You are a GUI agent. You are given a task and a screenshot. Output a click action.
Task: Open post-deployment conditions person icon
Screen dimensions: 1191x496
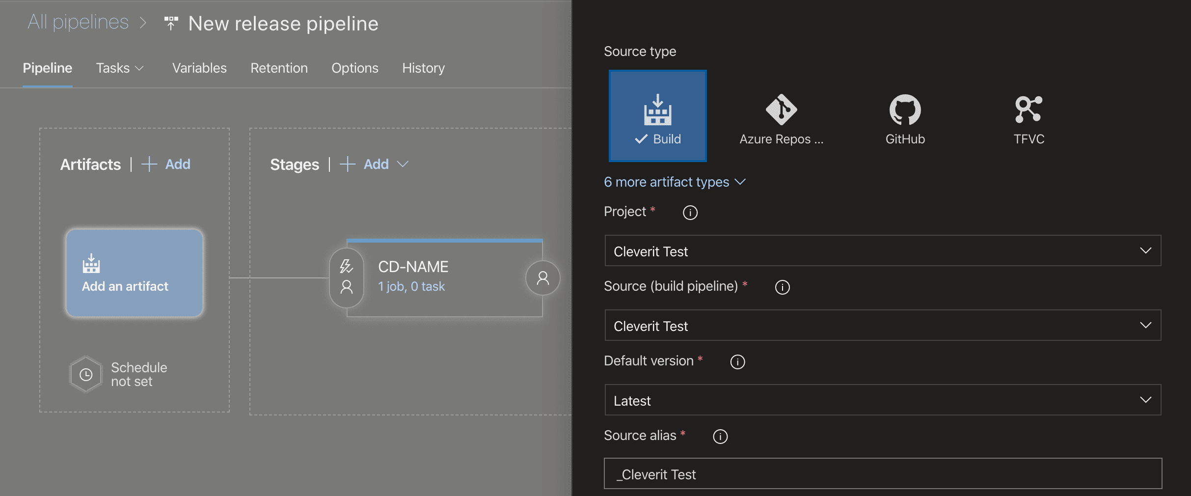tap(542, 278)
